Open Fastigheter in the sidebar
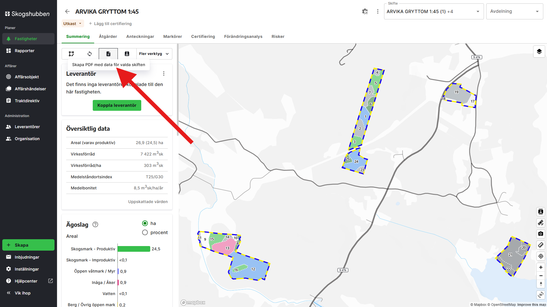The image size is (547, 307). (28, 39)
